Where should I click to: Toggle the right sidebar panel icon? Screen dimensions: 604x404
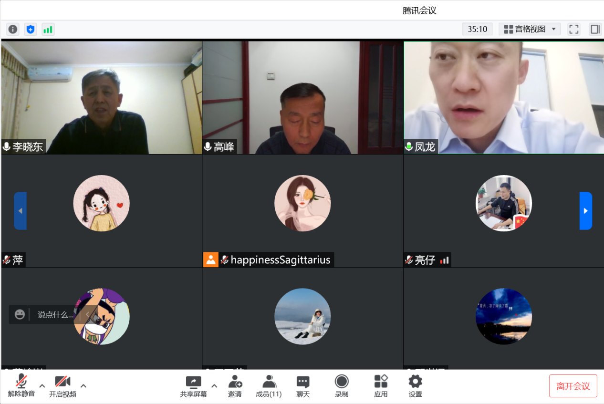pos(595,29)
